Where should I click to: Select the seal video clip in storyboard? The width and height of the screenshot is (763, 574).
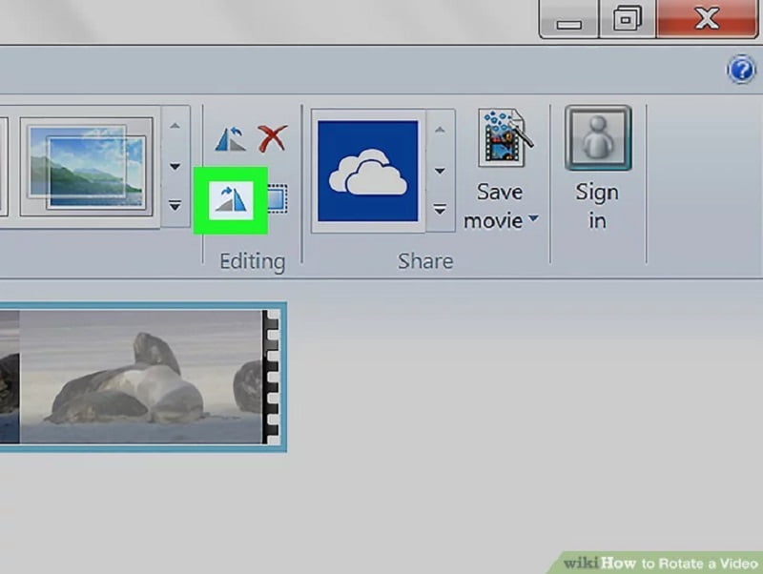coord(141,377)
